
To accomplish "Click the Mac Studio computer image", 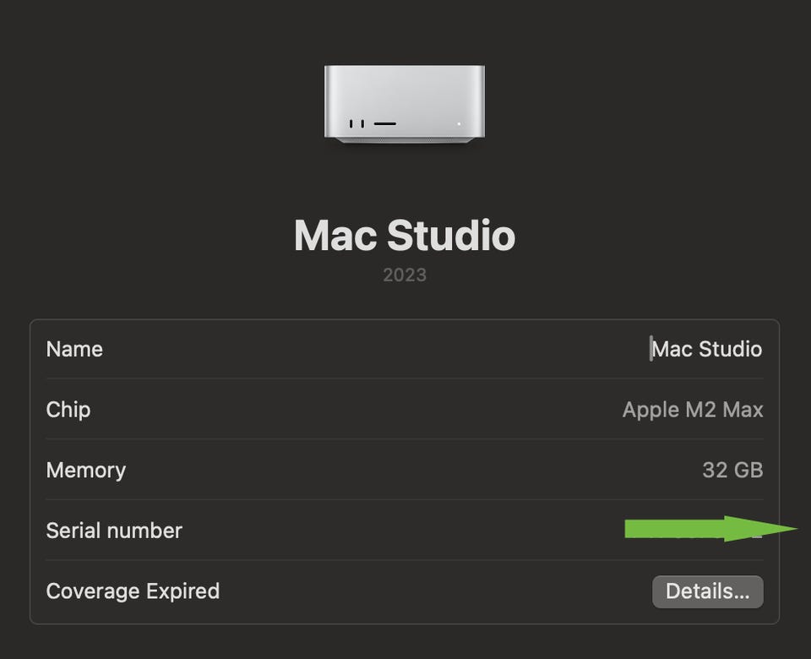I will click(405, 102).
